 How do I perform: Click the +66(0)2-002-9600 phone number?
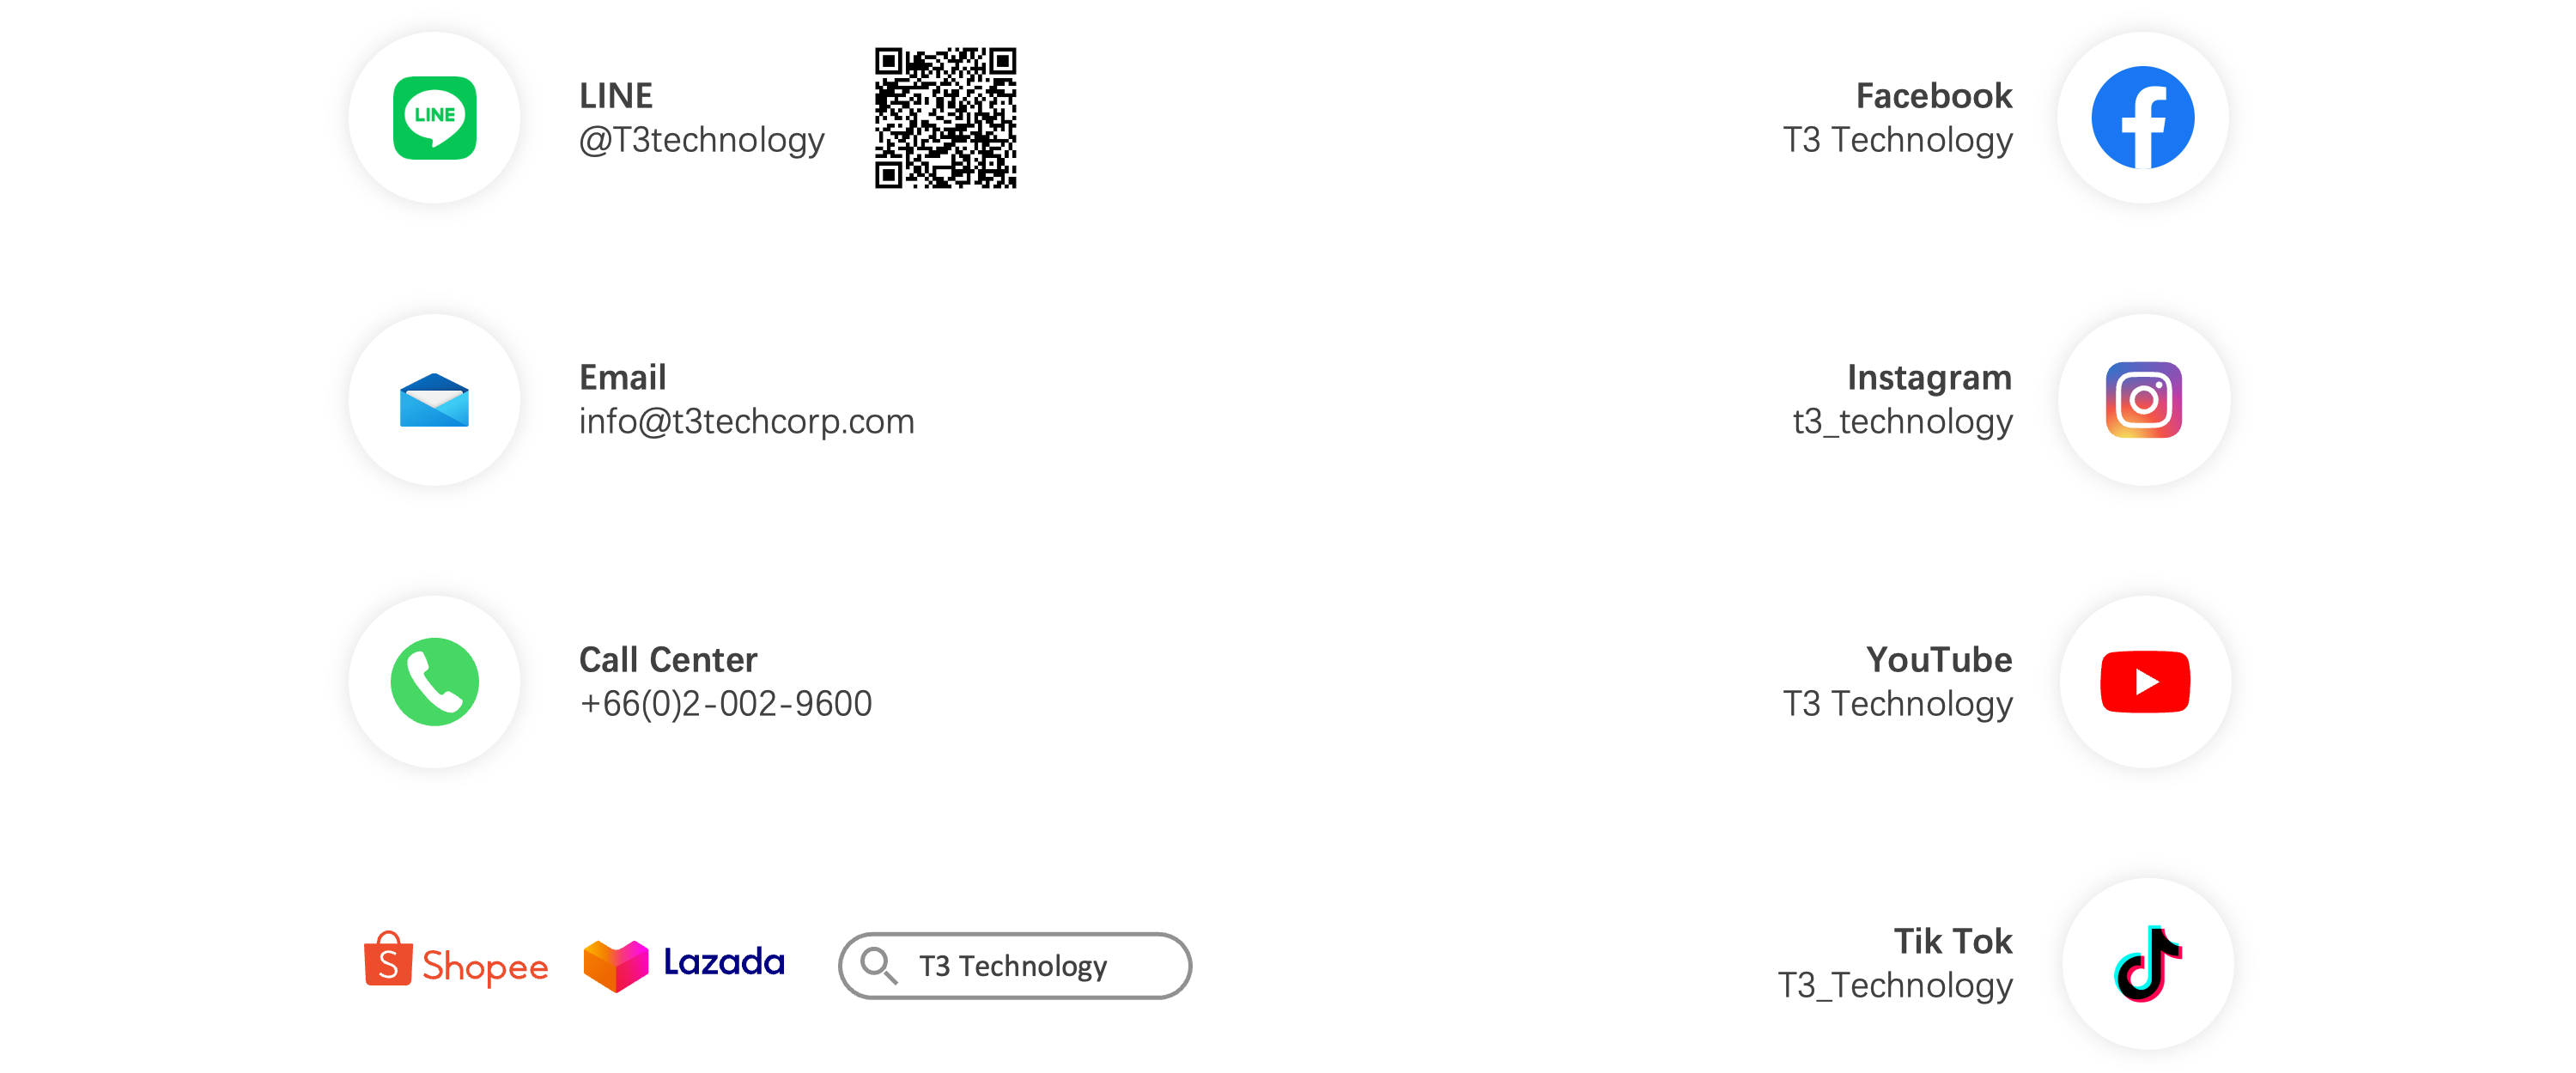(x=725, y=704)
